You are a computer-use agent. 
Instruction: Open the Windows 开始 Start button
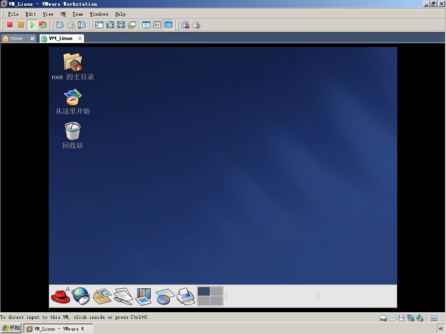(x=11, y=328)
